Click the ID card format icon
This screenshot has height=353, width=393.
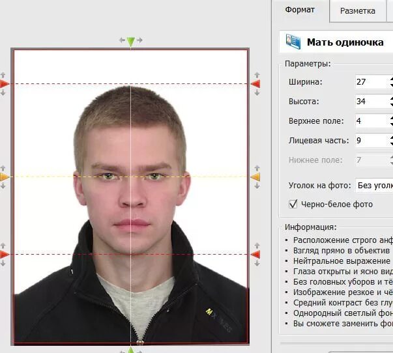[293, 42]
